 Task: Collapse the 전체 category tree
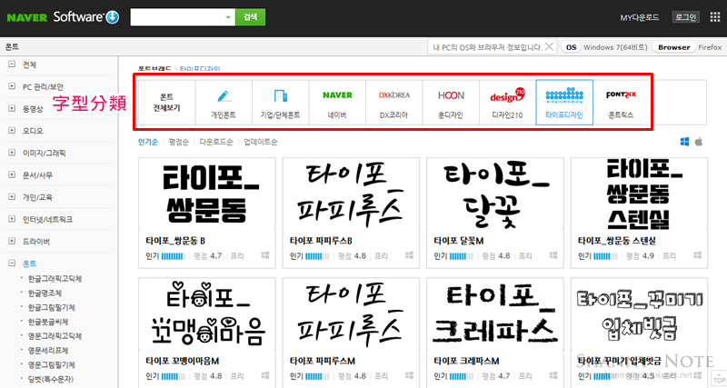point(12,65)
